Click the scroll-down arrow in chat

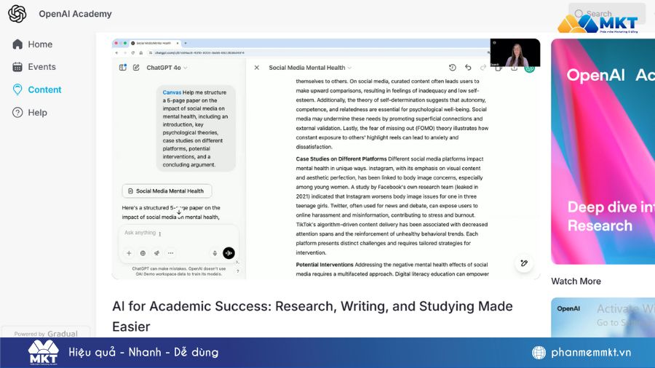(x=179, y=212)
